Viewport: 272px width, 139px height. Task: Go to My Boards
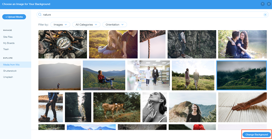coord(9,43)
